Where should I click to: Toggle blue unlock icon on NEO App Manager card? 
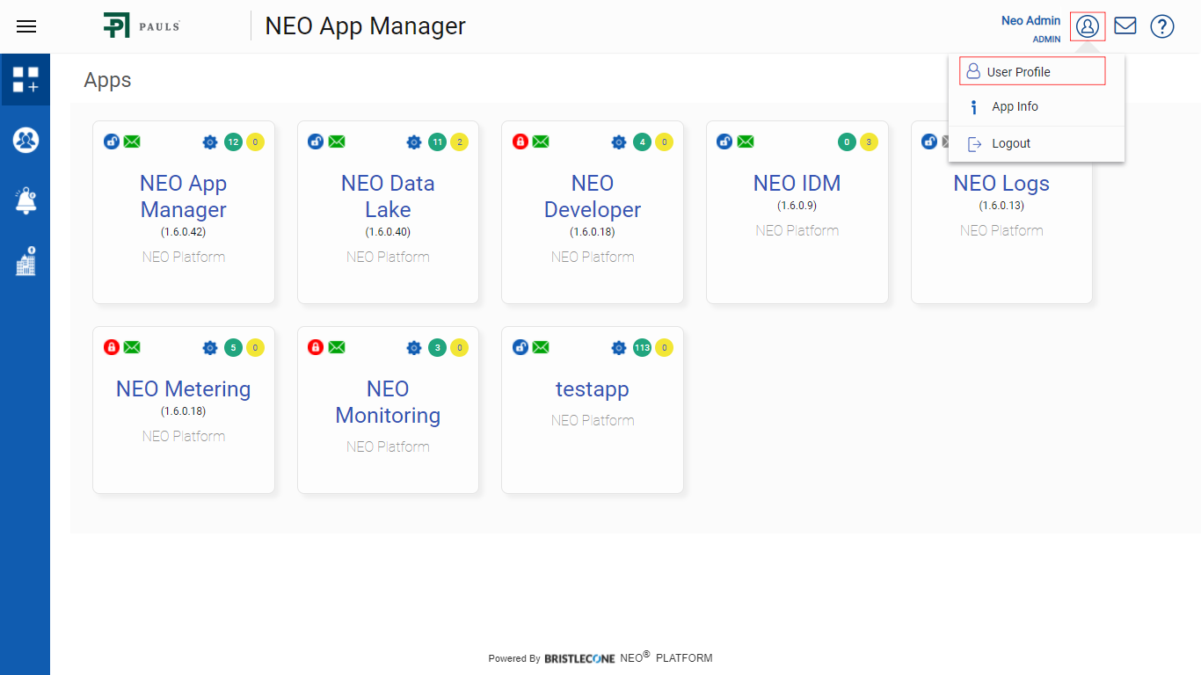112,142
